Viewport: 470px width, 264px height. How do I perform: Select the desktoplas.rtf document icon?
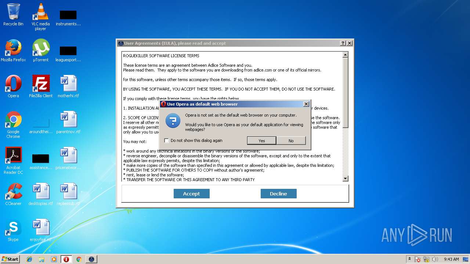pyautogui.click(x=40, y=195)
